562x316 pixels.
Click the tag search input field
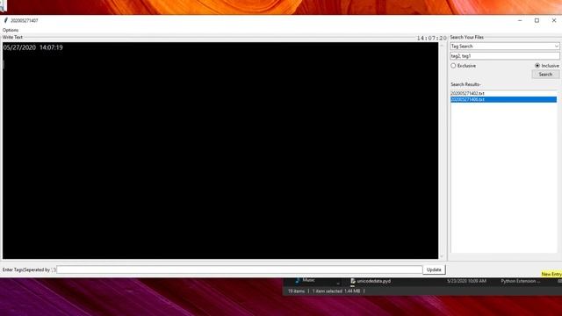(505, 56)
